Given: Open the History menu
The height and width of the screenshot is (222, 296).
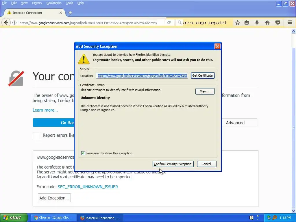Looking at the screenshot, I should click(x=37, y=3).
